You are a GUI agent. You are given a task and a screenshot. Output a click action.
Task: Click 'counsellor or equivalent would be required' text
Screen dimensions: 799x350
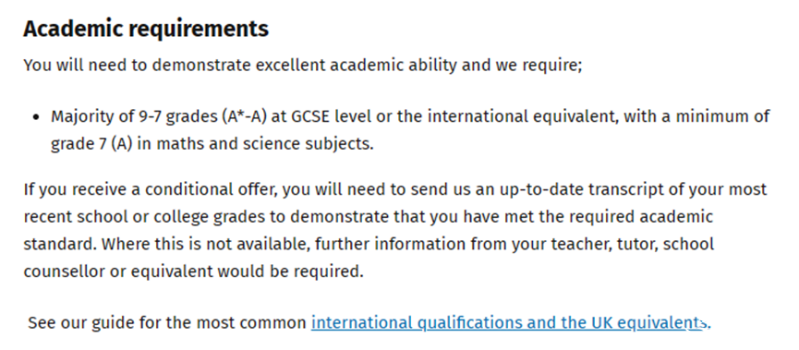click(194, 272)
